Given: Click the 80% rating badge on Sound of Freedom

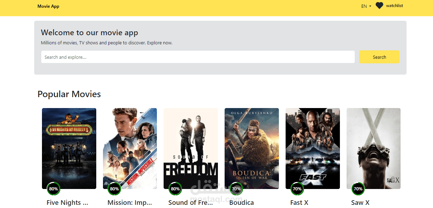Looking at the screenshot, I should click(x=175, y=189).
